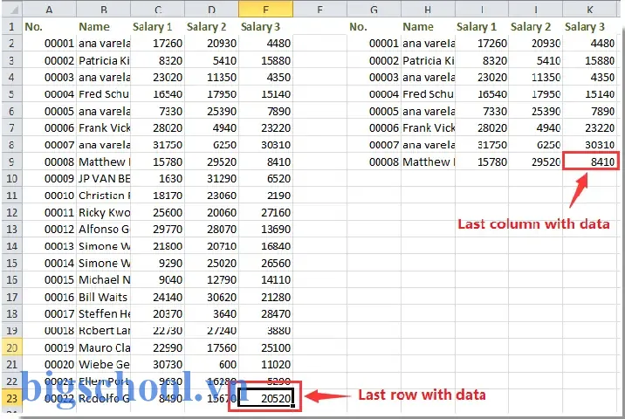This screenshot has height=419, width=625.
Task: Select 17260 in column C
Action: (x=157, y=44)
